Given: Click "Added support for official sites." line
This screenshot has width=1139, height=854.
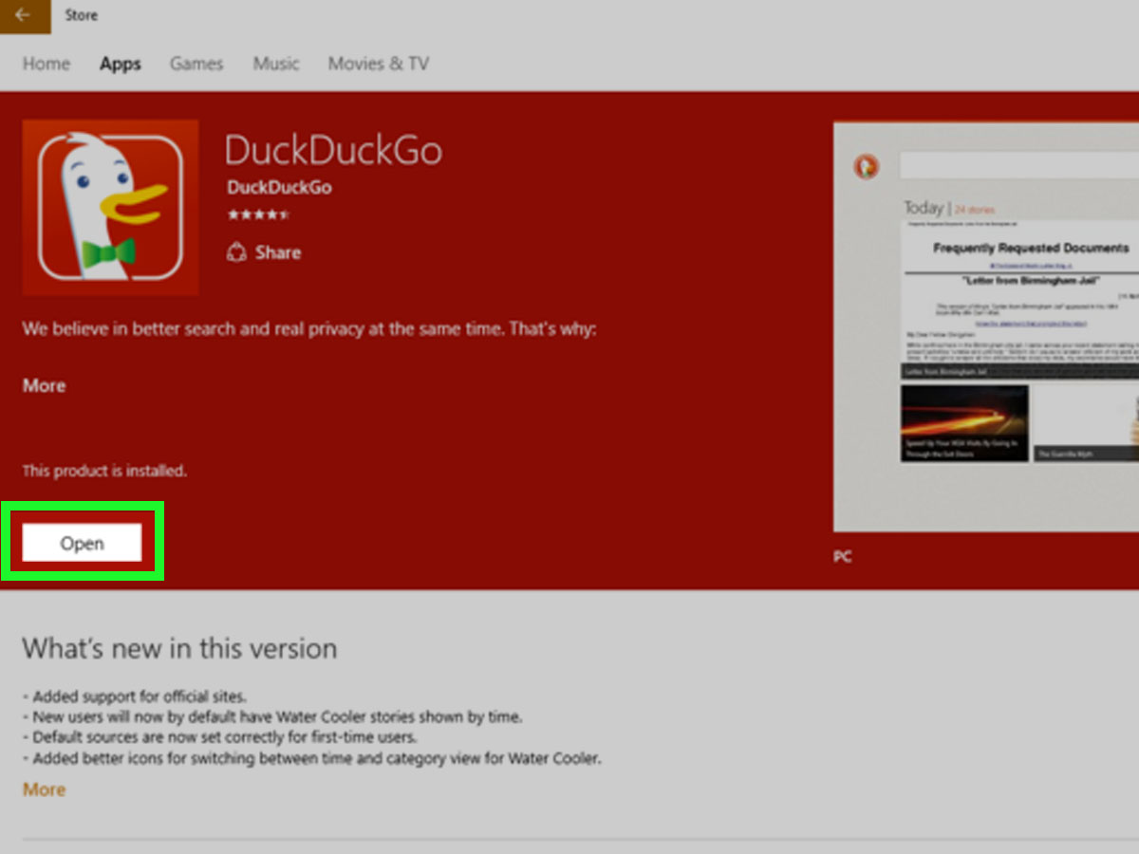Looking at the screenshot, I should (134, 696).
